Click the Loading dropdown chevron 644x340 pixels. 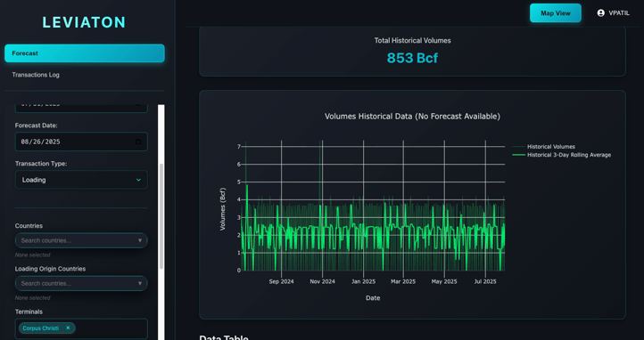click(138, 180)
